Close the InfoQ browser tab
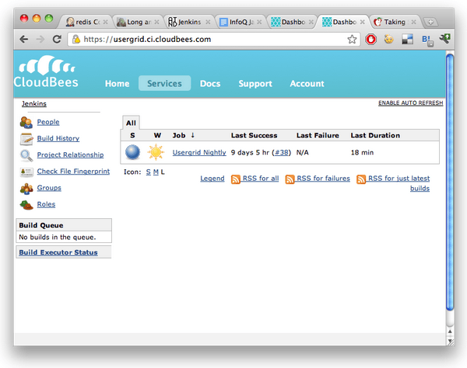The width and height of the screenshot is (467, 368). 259,22
